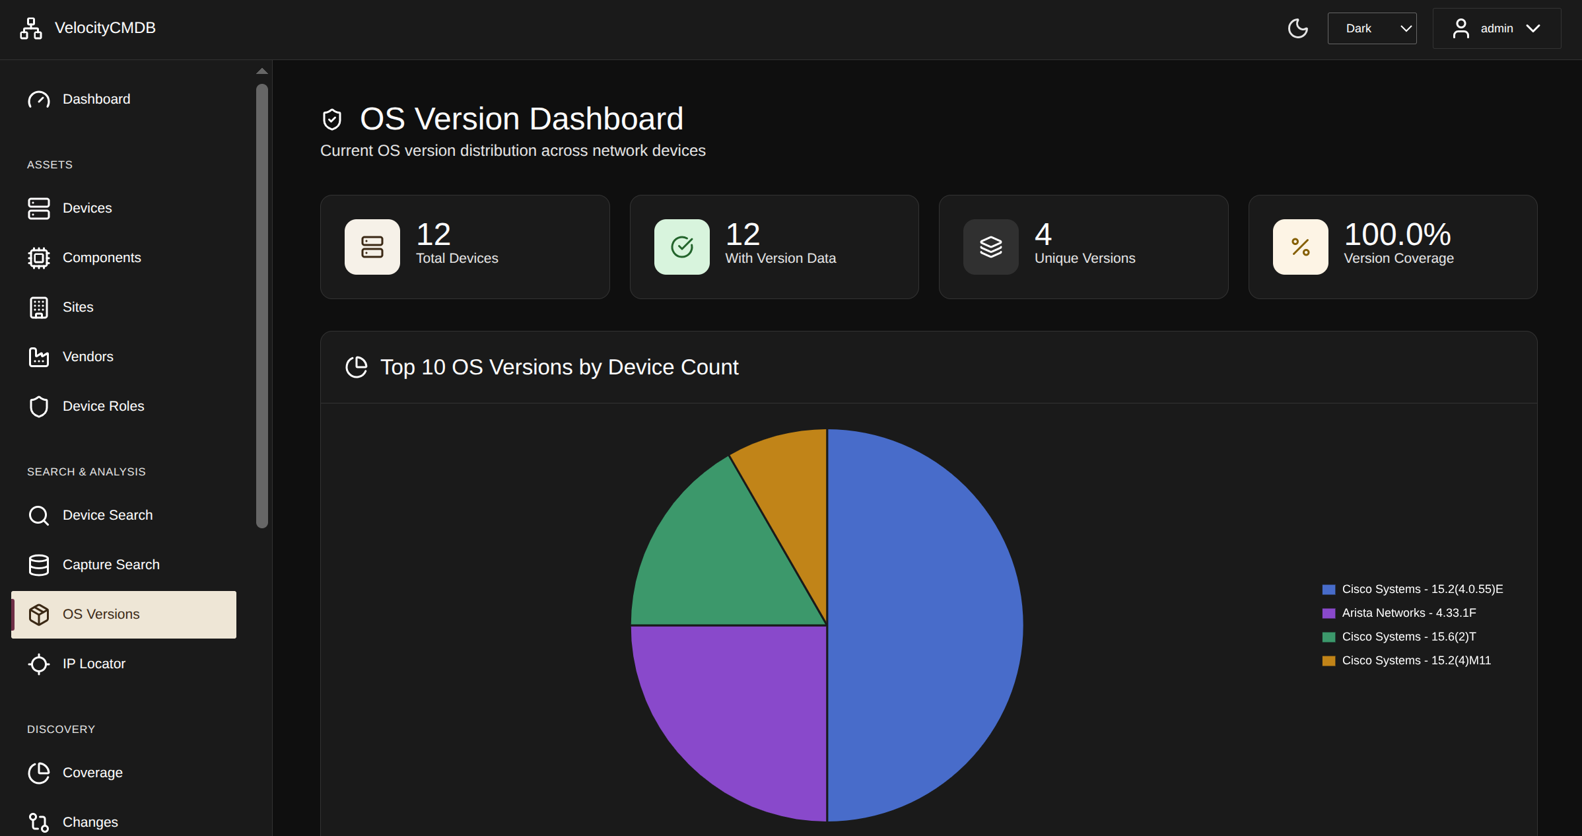Click the moon theme icon
The image size is (1582, 836).
click(x=1297, y=28)
